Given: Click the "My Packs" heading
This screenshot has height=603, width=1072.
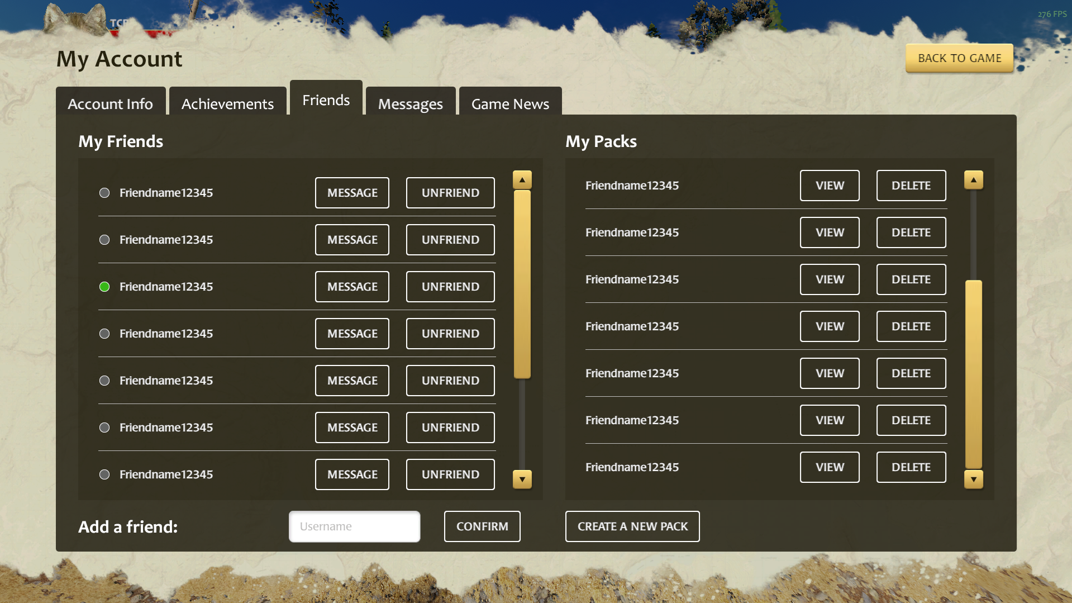Looking at the screenshot, I should click(x=601, y=142).
